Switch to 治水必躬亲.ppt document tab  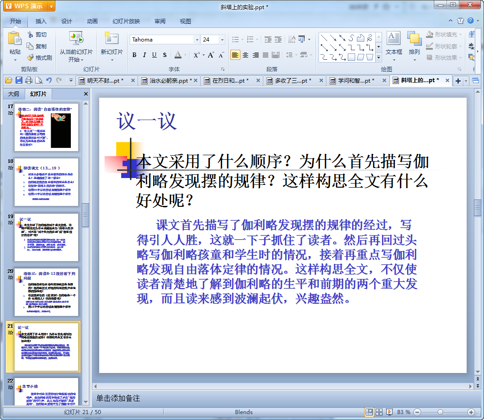[169, 80]
